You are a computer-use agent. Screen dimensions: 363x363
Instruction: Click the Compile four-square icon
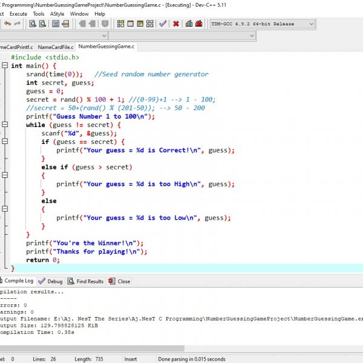click(121, 24)
